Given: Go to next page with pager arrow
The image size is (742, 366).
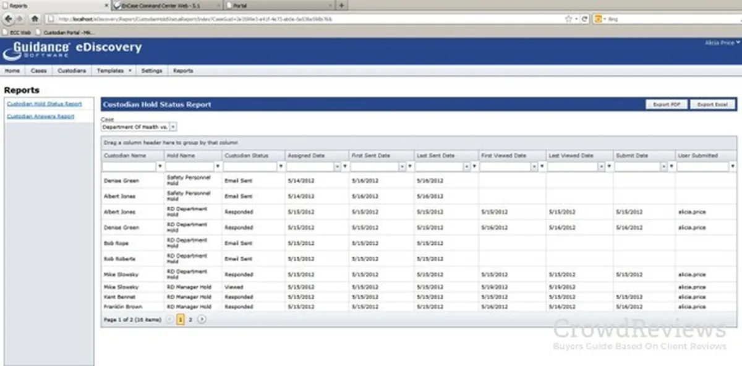Looking at the screenshot, I should [202, 320].
